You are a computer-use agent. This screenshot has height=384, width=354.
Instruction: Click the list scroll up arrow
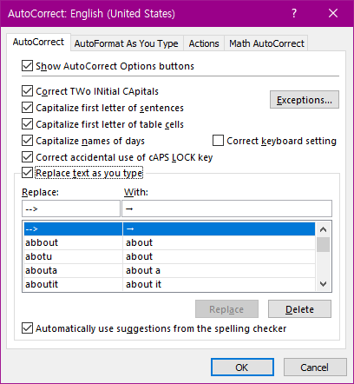(x=323, y=229)
